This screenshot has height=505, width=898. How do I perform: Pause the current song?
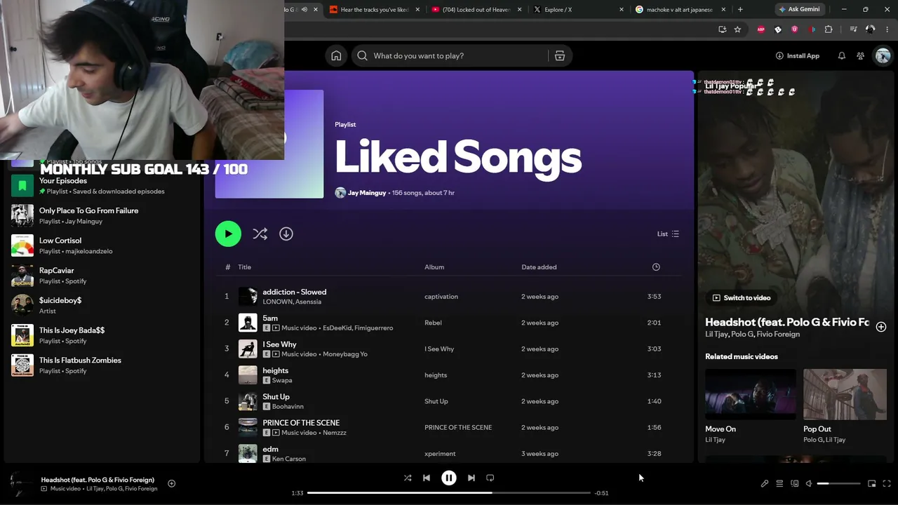click(x=449, y=478)
